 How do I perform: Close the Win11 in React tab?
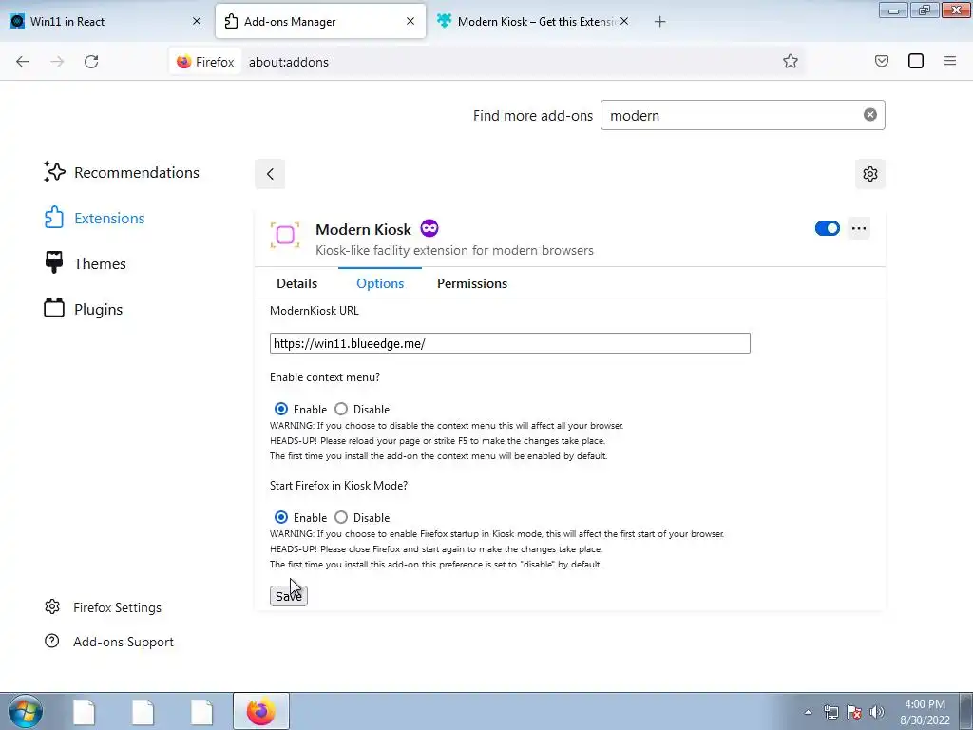point(196,21)
